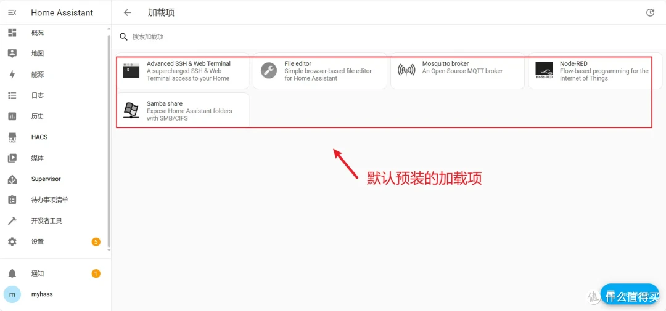Open the 地图 menu item
Image resolution: width=666 pixels, height=311 pixels.
click(x=54, y=54)
